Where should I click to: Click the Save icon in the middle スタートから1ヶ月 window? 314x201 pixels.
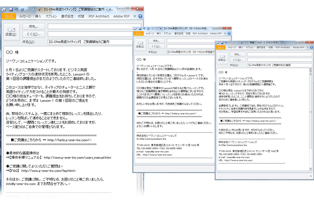click(x=140, y=29)
